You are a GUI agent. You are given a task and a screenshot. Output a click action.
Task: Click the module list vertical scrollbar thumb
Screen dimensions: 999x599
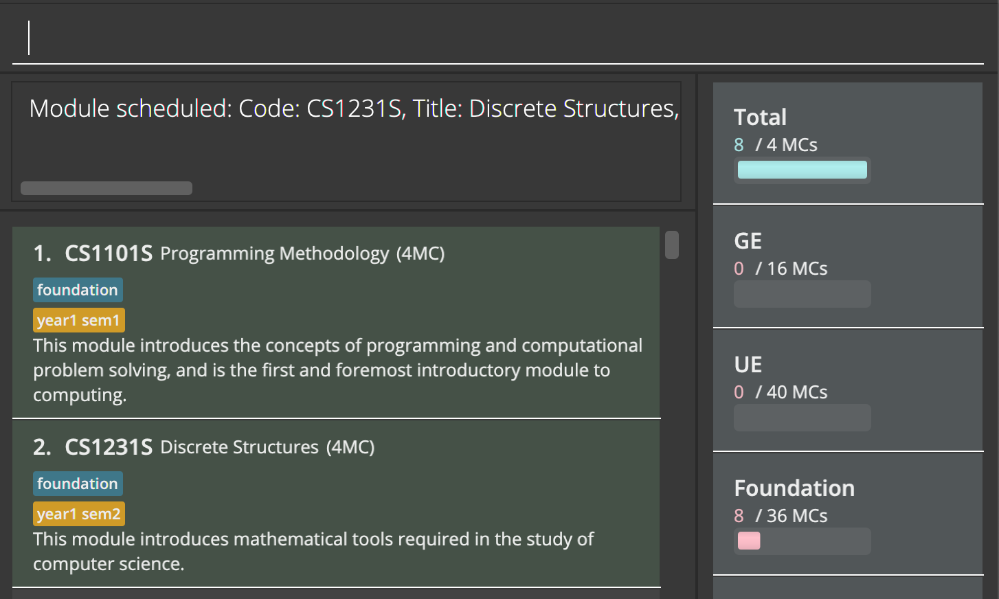[672, 245]
